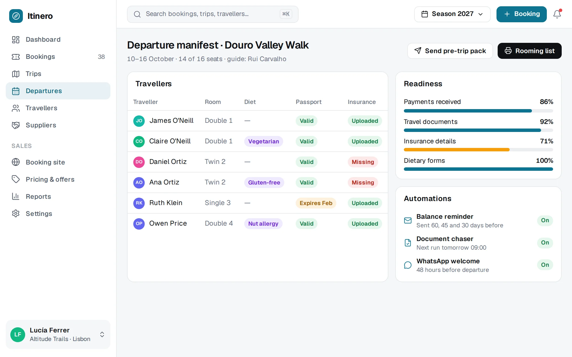The height and width of the screenshot is (357, 572).
Task: Click Owen Price's Nut allergy badge
Action: pos(263,224)
